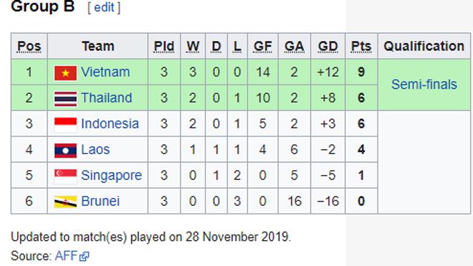The width and height of the screenshot is (473, 266).
Task: Click the Brunei flag icon
Action: click(x=65, y=202)
